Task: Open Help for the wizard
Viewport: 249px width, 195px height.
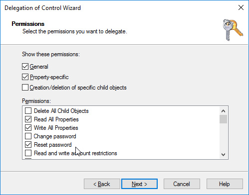Action: pyautogui.click(x=225, y=184)
